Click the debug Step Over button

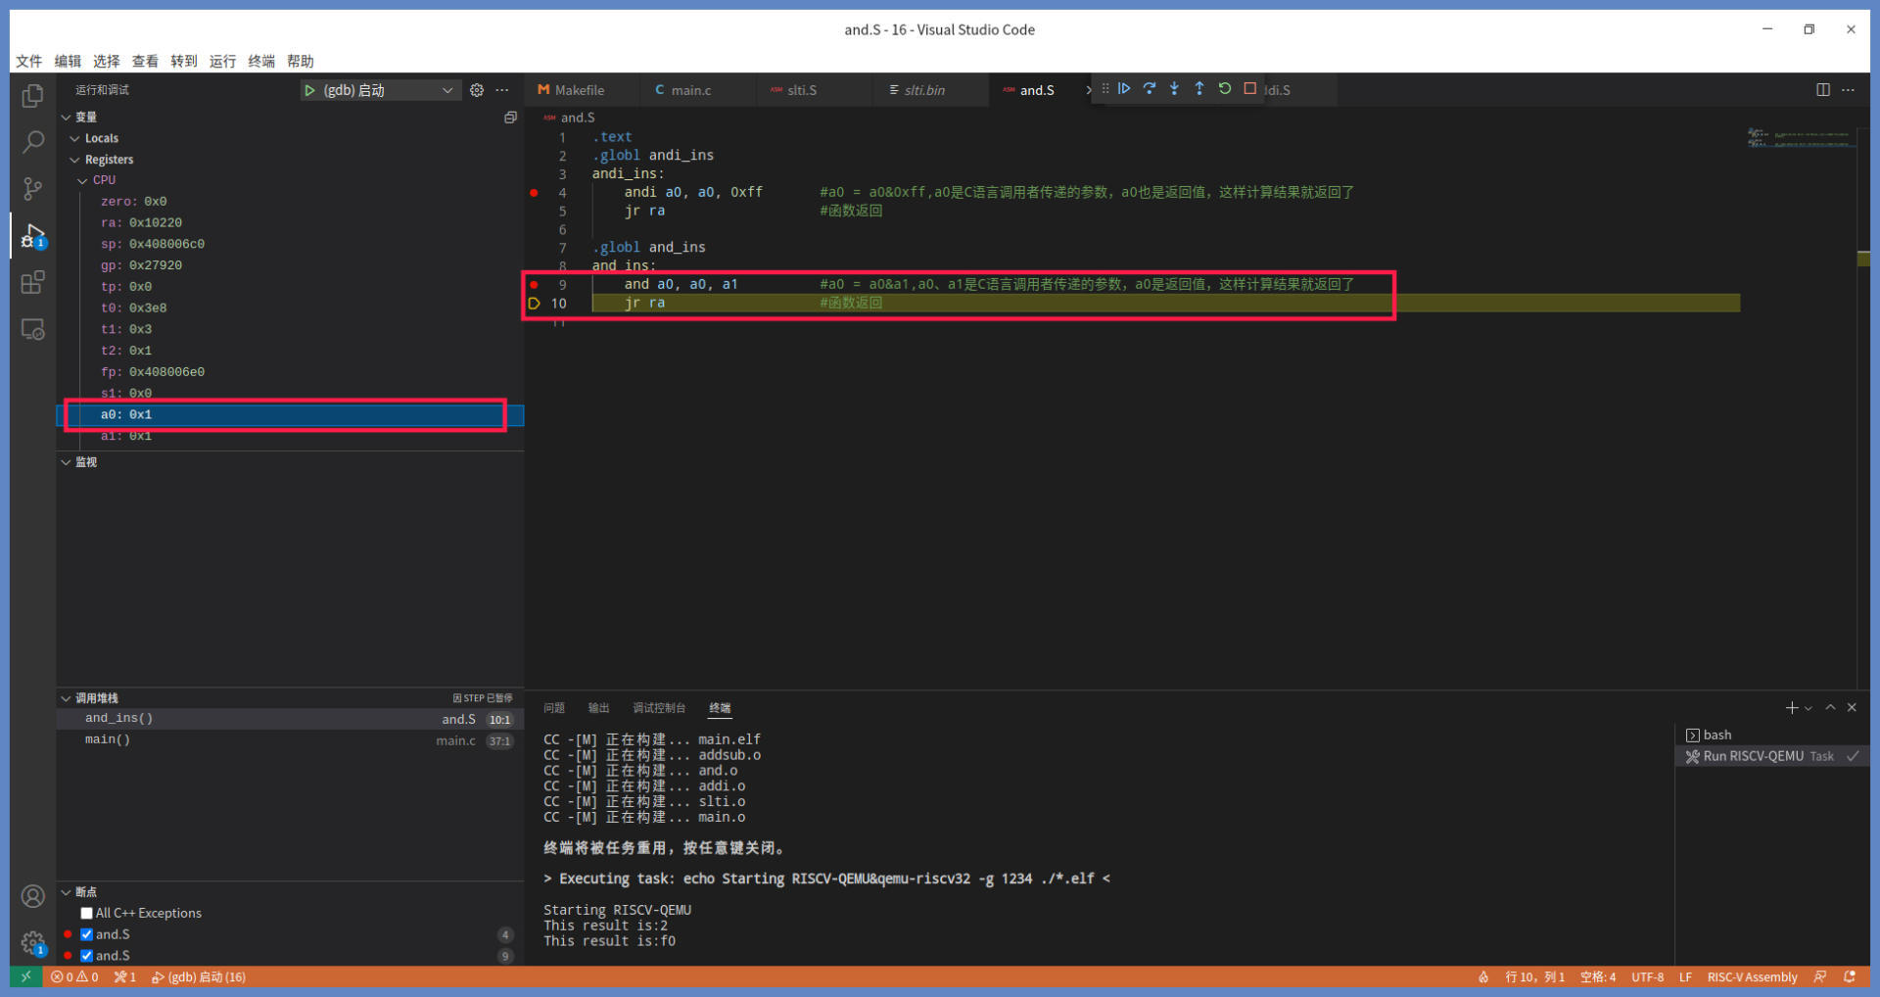coord(1150,89)
